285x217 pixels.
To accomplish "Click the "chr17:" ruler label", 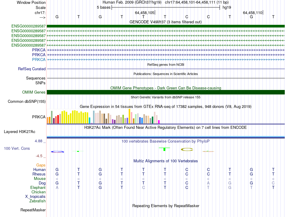I will tap(40, 13).
